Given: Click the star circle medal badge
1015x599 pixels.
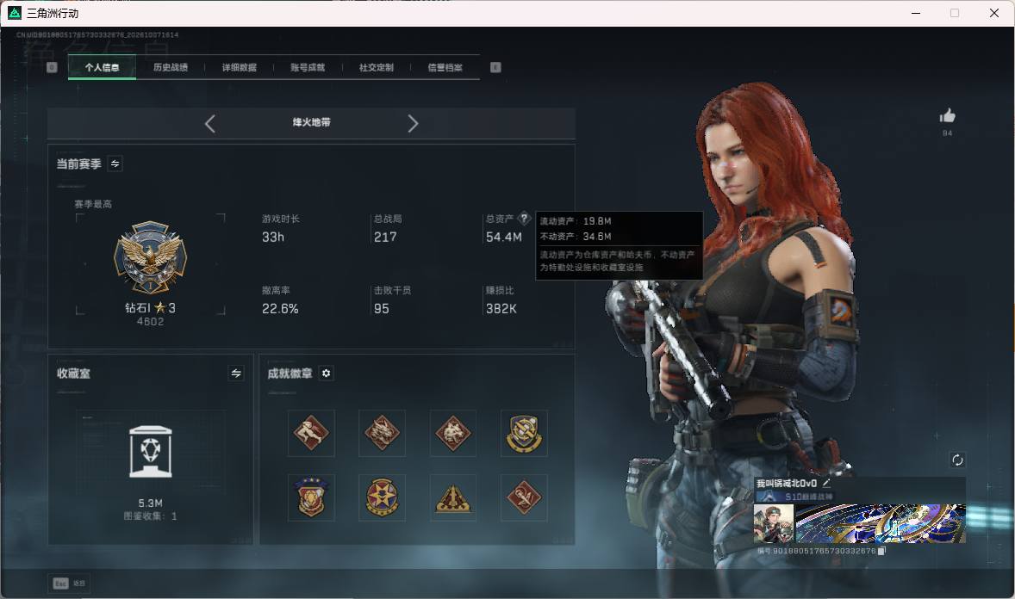Looking at the screenshot, I should click(x=382, y=497).
